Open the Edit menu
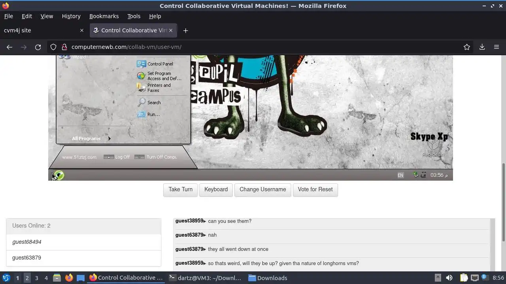 pyautogui.click(x=27, y=16)
